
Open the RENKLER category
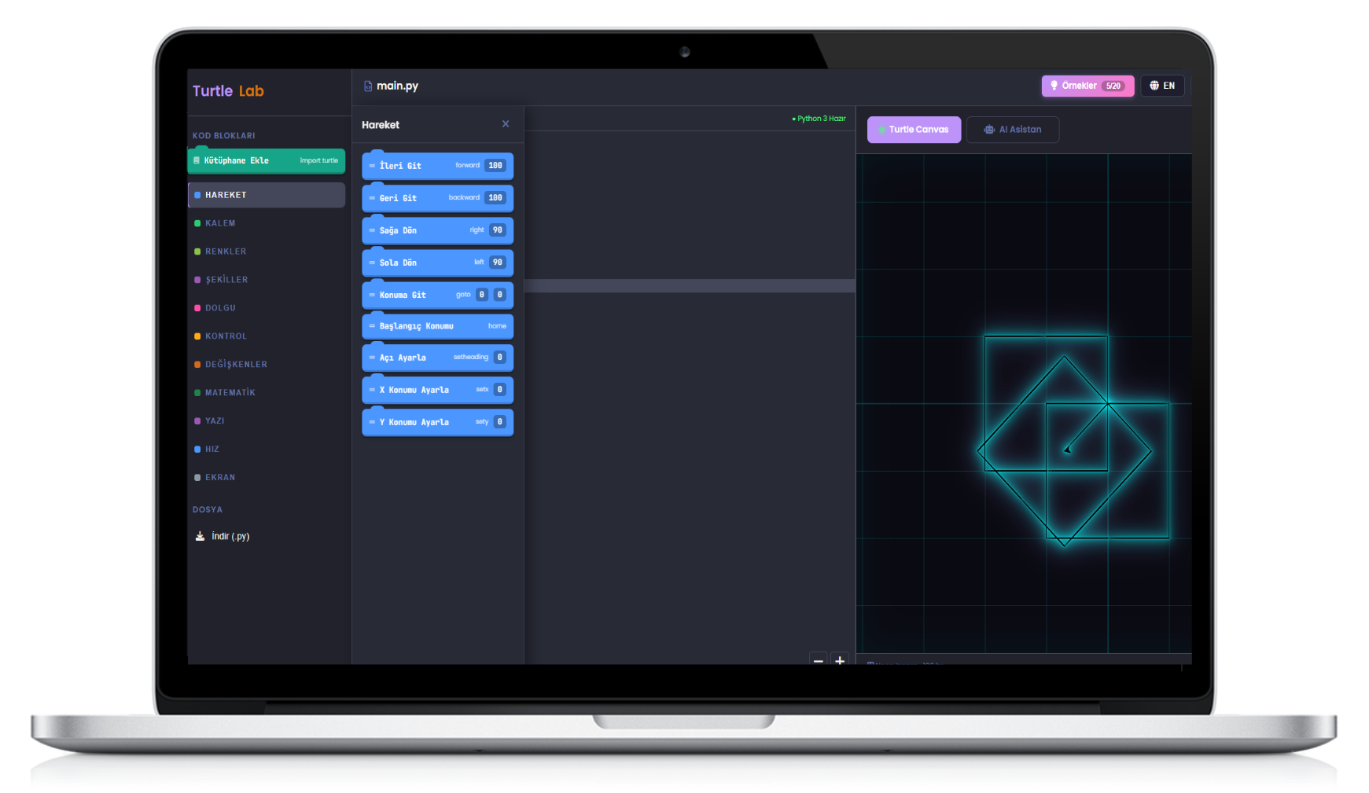tap(267, 251)
